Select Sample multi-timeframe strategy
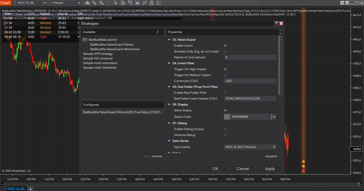The width and height of the screenshot is (364, 191). click(100, 68)
